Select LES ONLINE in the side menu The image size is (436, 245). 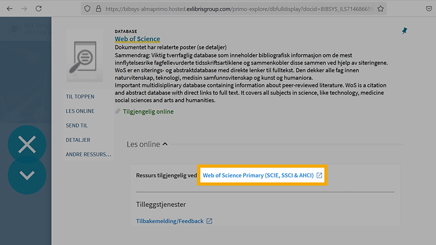click(80, 111)
